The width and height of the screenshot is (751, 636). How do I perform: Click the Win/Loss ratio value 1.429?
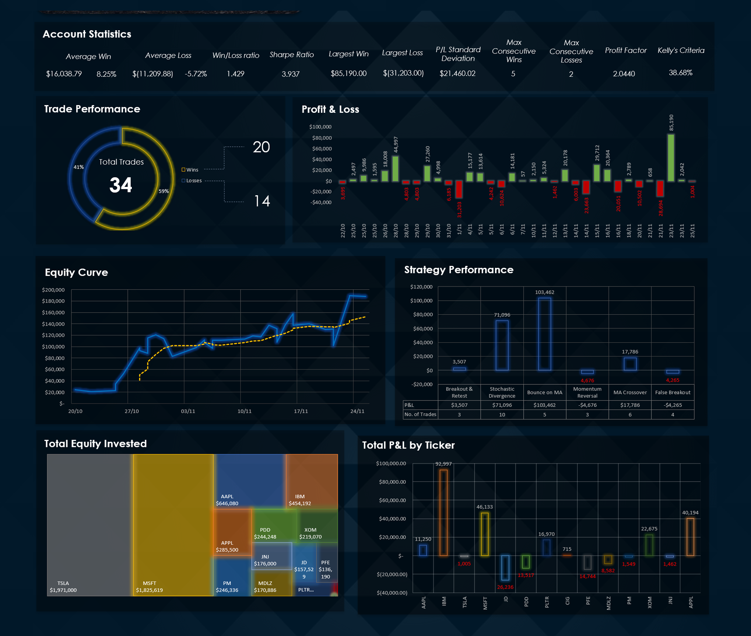[x=235, y=74]
